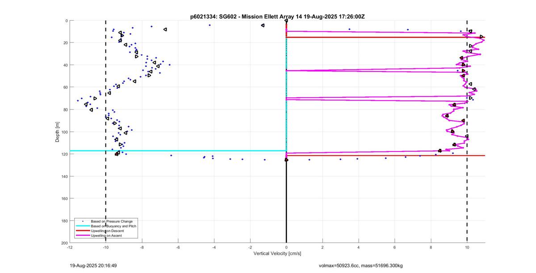Select the rightmost triangle marker near 15 m depth

(482, 37)
